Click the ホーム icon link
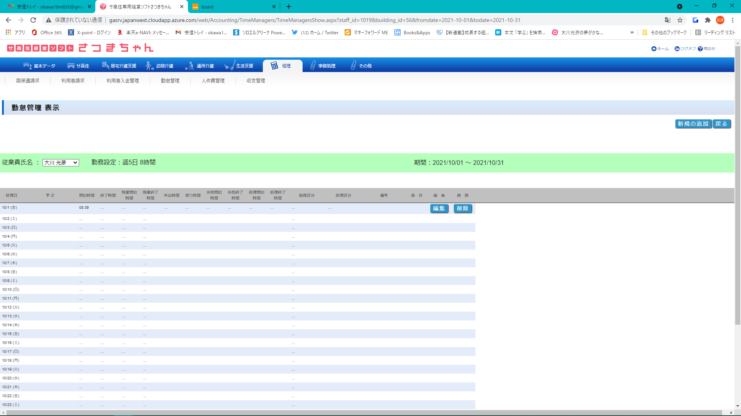This screenshot has height=416, width=741. [654, 49]
